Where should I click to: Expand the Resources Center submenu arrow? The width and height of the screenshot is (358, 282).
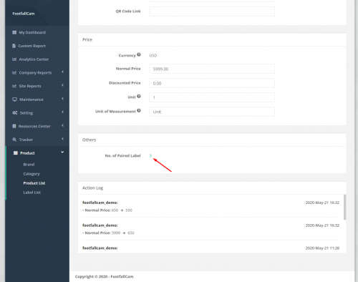click(62, 125)
